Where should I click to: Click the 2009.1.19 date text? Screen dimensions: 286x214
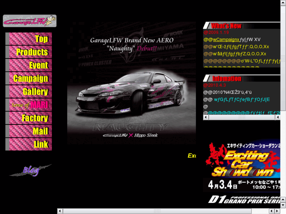tap(216, 33)
